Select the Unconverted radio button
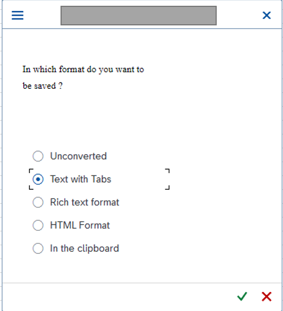Screen dimensions: 283x311 point(38,156)
